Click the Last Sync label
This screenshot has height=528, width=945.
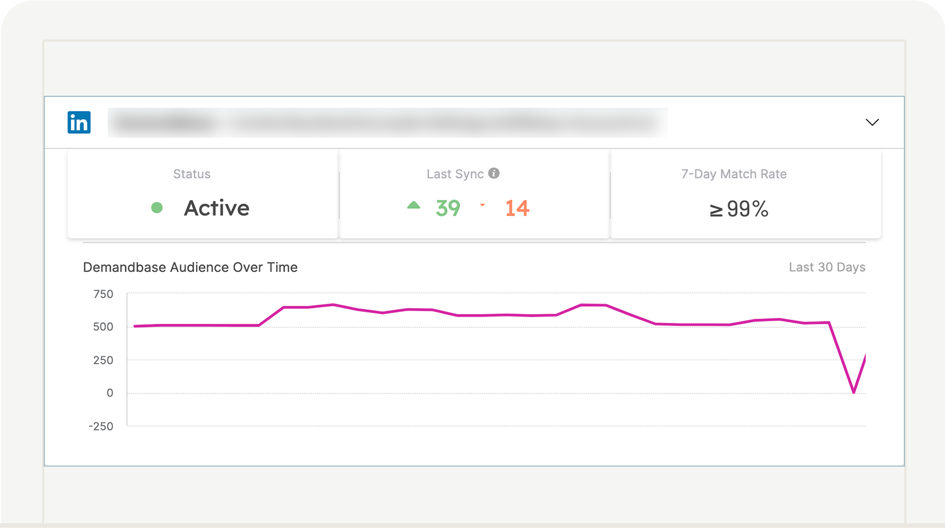pyautogui.click(x=455, y=174)
